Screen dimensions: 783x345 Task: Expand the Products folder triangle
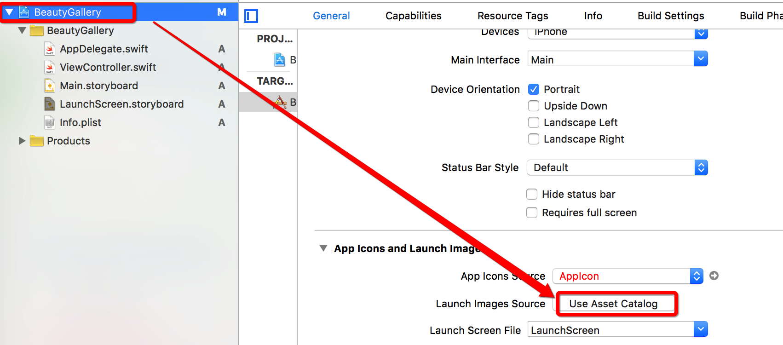(22, 141)
